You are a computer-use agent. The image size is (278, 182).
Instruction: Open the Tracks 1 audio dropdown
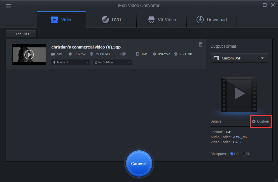71,62
